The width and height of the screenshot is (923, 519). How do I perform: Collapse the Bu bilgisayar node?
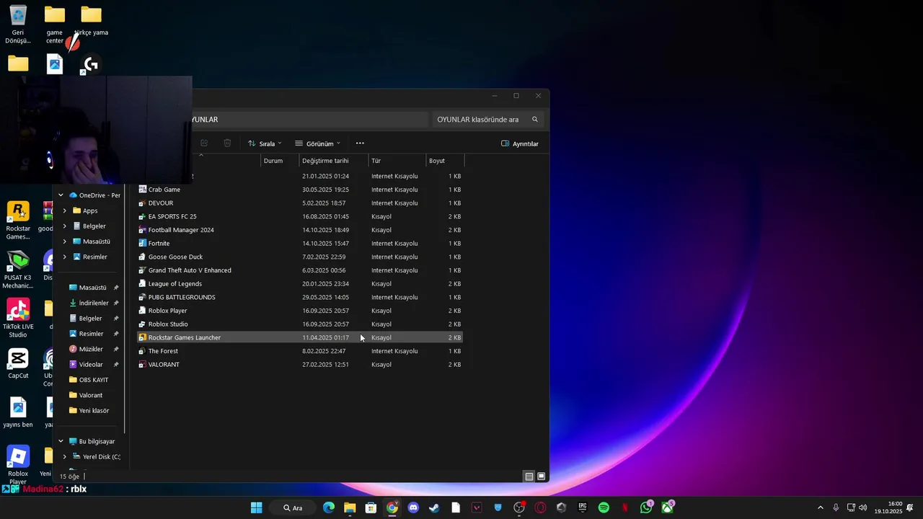[x=61, y=441]
